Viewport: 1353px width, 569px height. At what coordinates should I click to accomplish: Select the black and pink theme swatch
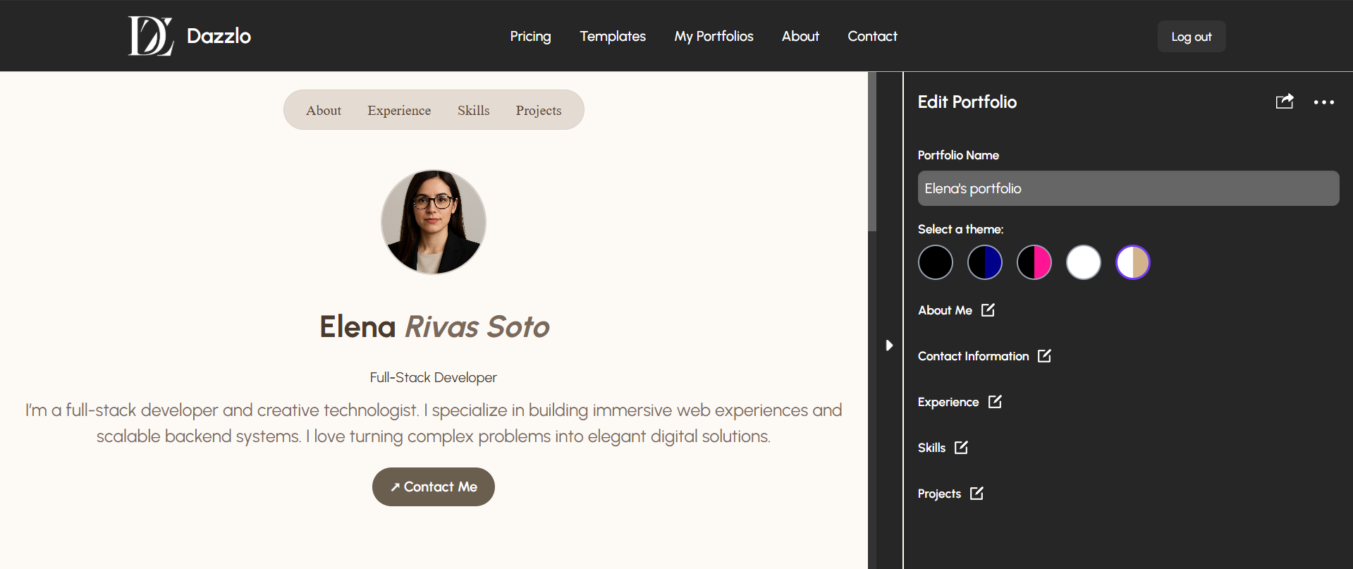click(1034, 262)
